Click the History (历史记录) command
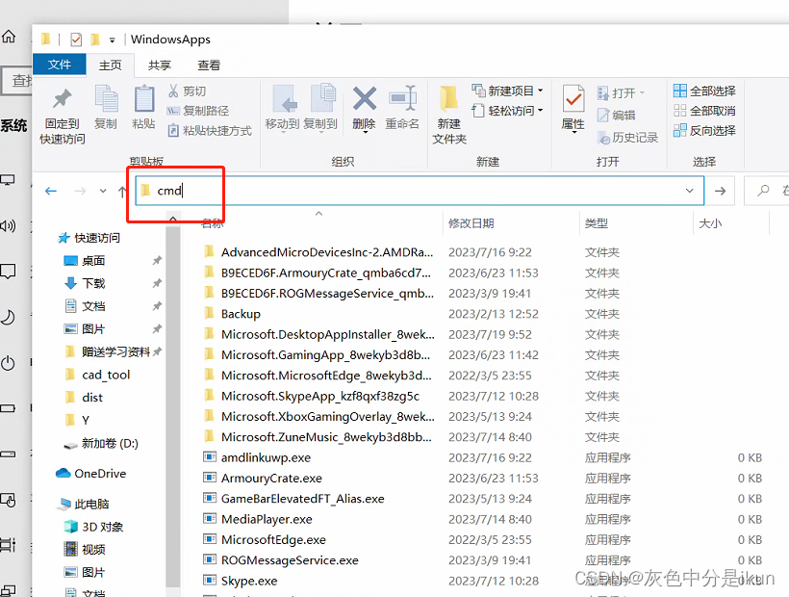Image resolution: width=789 pixels, height=597 pixels. point(627,138)
